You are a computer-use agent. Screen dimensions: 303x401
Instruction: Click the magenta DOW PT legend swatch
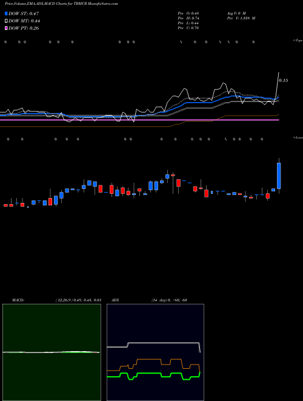click(x=7, y=28)
